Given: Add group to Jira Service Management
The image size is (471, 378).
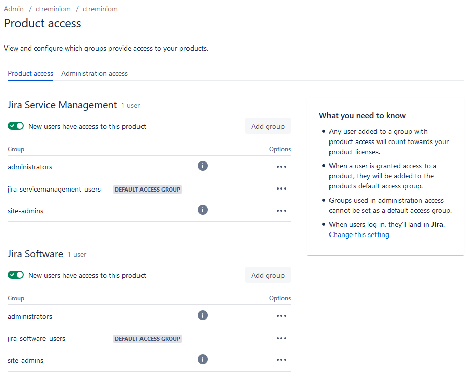Looking at the screenshot, I should 268,126.
